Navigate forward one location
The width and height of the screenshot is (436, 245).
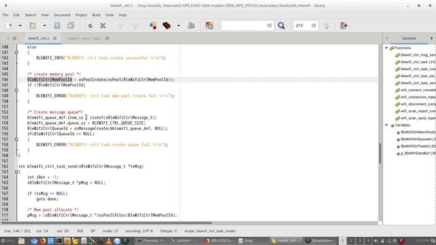tap(135, 26)
